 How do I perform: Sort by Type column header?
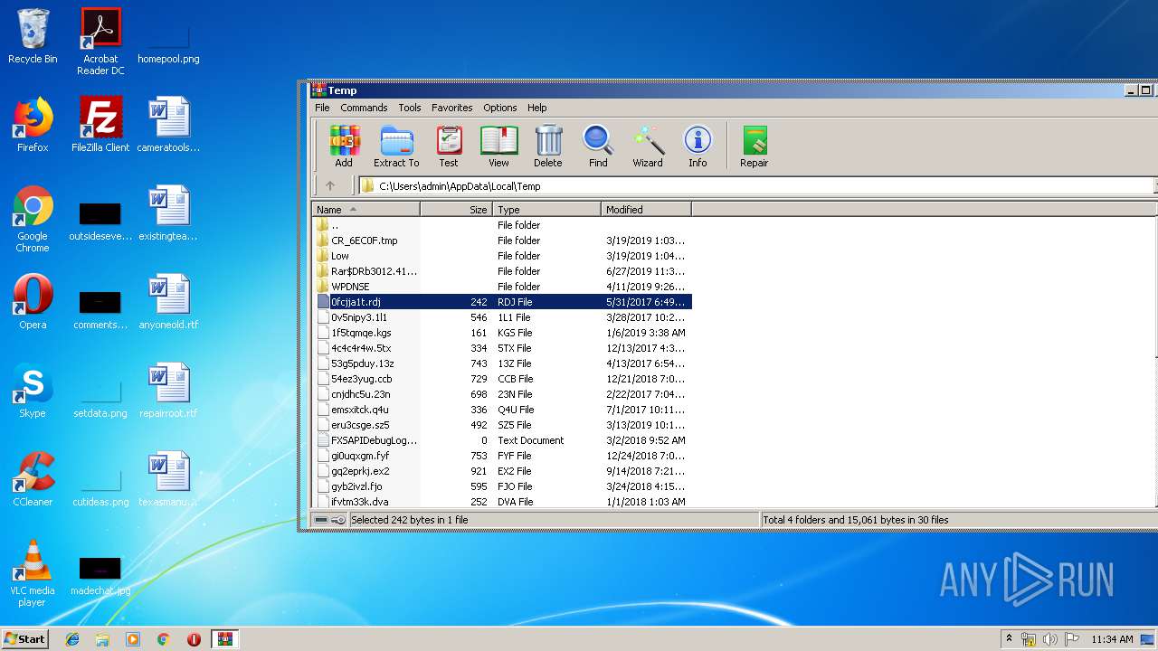click(546, 209)
